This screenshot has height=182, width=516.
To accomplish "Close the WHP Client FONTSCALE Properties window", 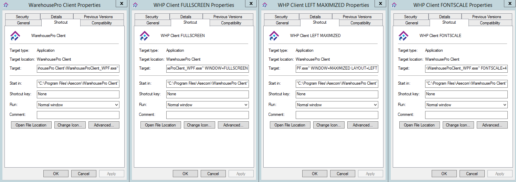I will coord(509,3).
